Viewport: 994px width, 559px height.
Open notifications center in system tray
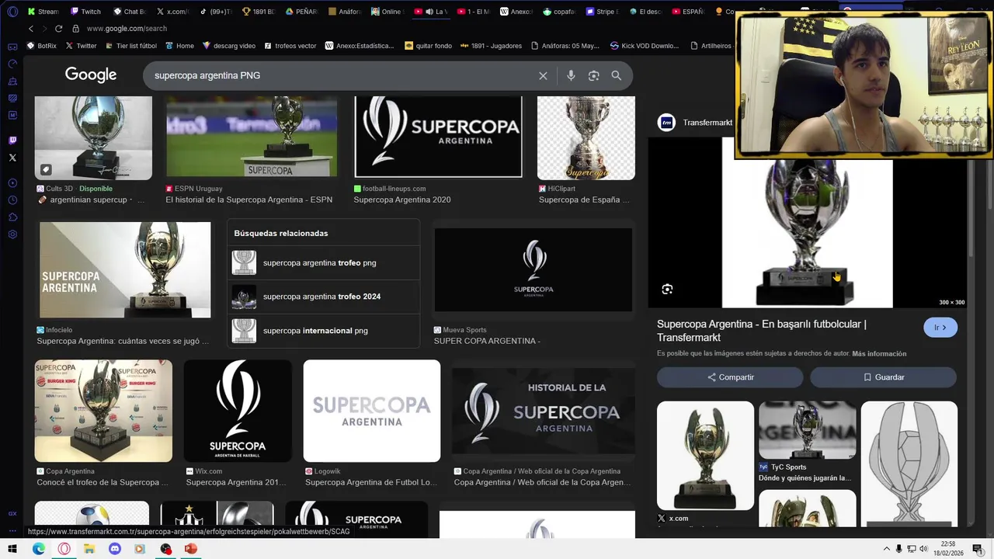(978, 549)
